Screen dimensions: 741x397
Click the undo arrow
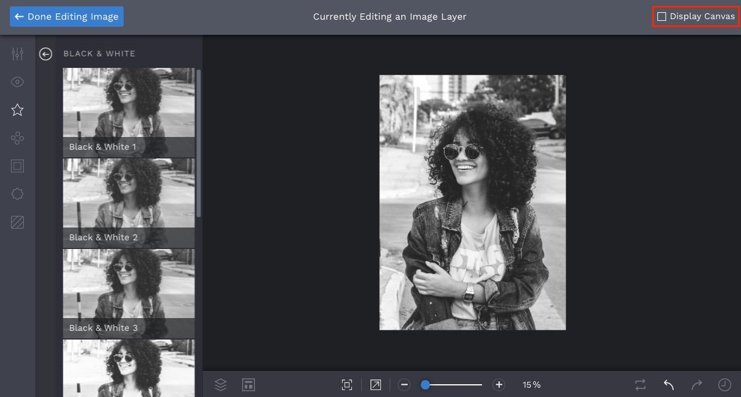point(668,384)
